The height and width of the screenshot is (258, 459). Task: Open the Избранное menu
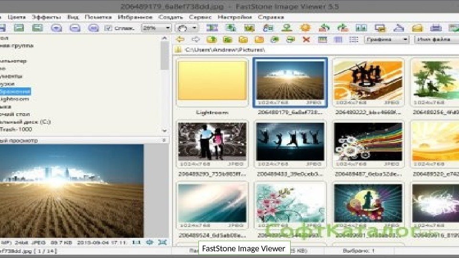[135, 17]
